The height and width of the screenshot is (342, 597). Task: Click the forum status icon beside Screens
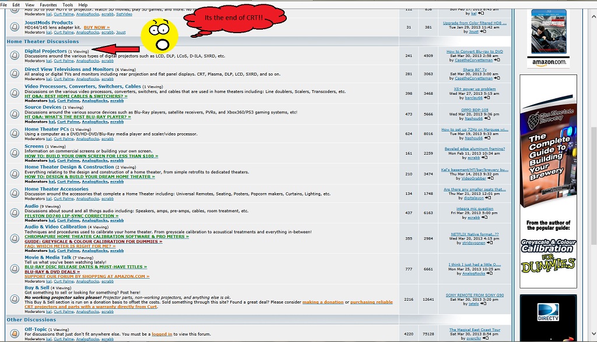pyautogui.click(x=15, y=153)
